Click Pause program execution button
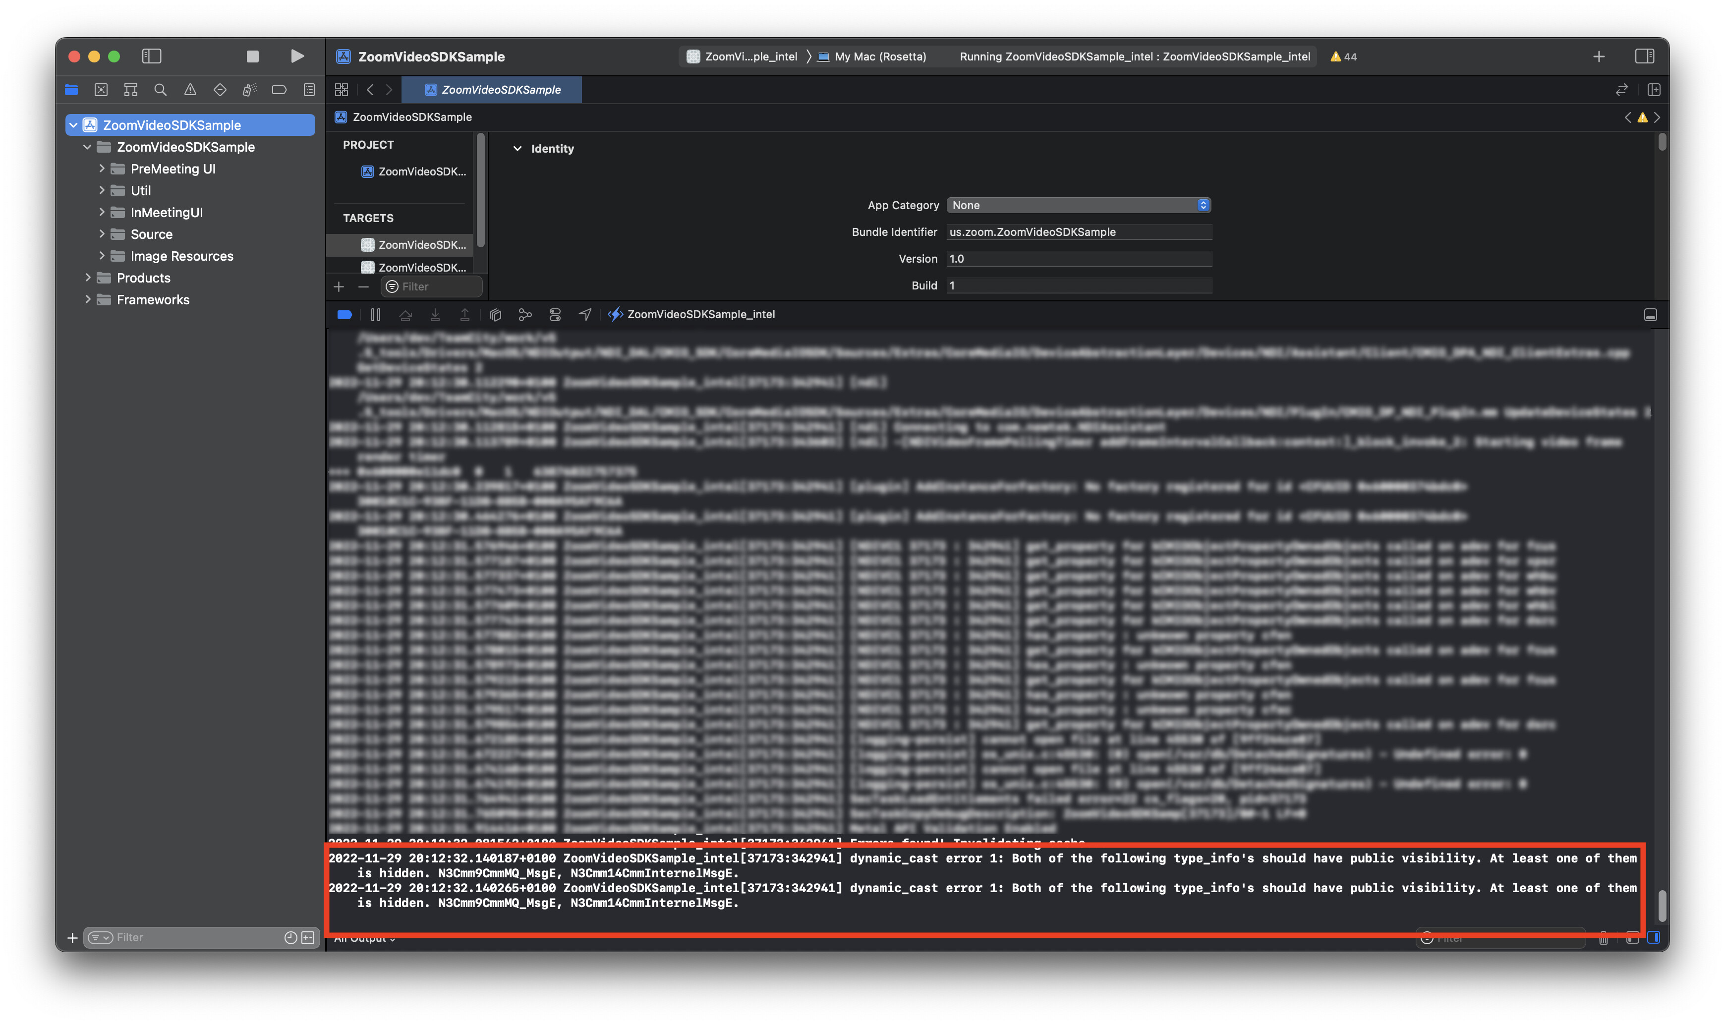Image resolution: width=1725 pixels, height=1025 pixels. (x=376, y=315)
